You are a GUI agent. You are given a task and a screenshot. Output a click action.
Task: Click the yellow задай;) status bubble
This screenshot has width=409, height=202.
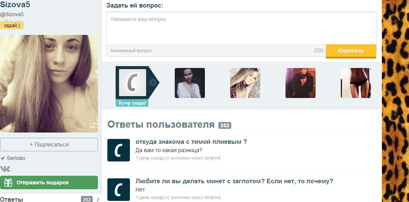coord(12,26)
